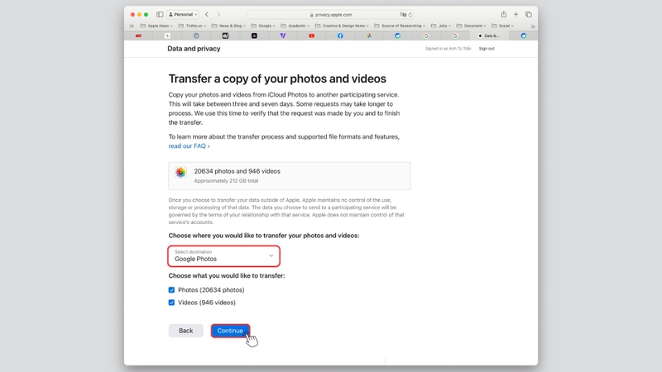The image size is (662, 372).
Task: Reload the page with the refresh icon
Action: click(410, 15)
